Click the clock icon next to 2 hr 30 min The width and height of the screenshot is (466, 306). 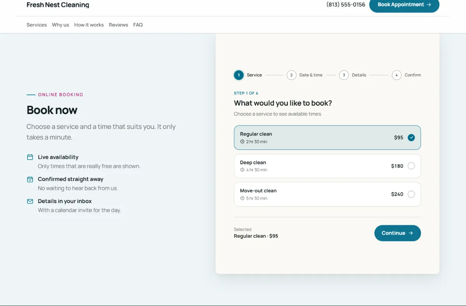242,142
